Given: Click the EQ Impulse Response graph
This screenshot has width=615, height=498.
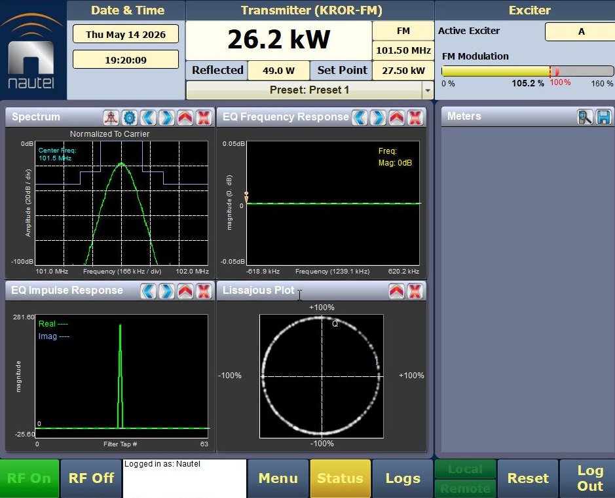Looking at the screenshot, I should [x=122, y=376].
